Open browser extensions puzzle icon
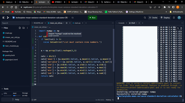The height and width of the screenshot is (103, 185). point(165,7)
